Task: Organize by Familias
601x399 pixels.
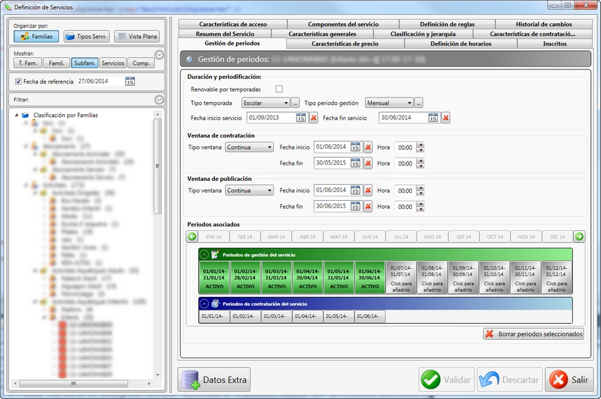Action: point(37,37)
